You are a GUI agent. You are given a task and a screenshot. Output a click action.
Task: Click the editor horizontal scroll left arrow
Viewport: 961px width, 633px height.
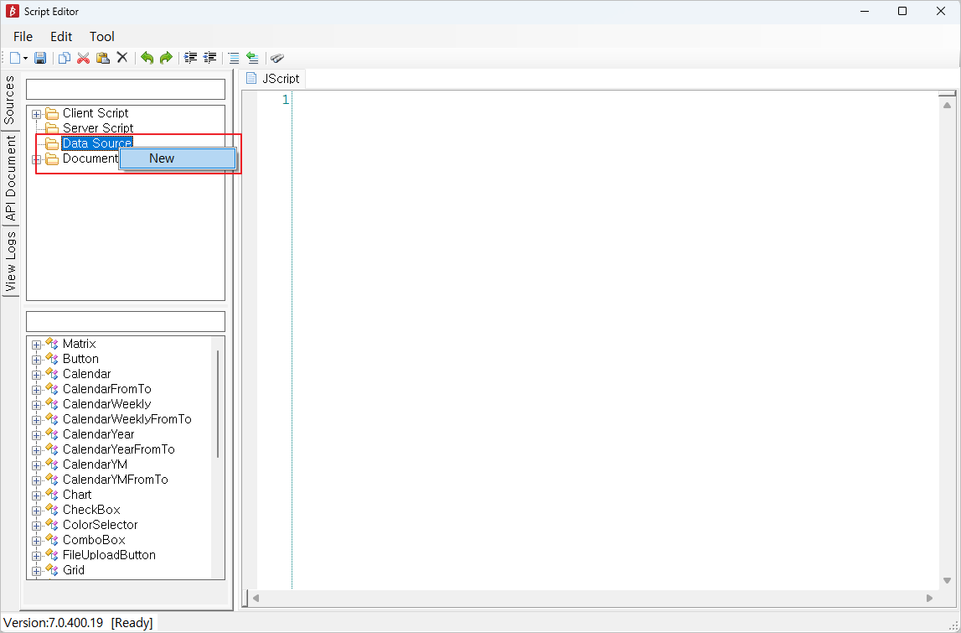[x=256, y=598]
